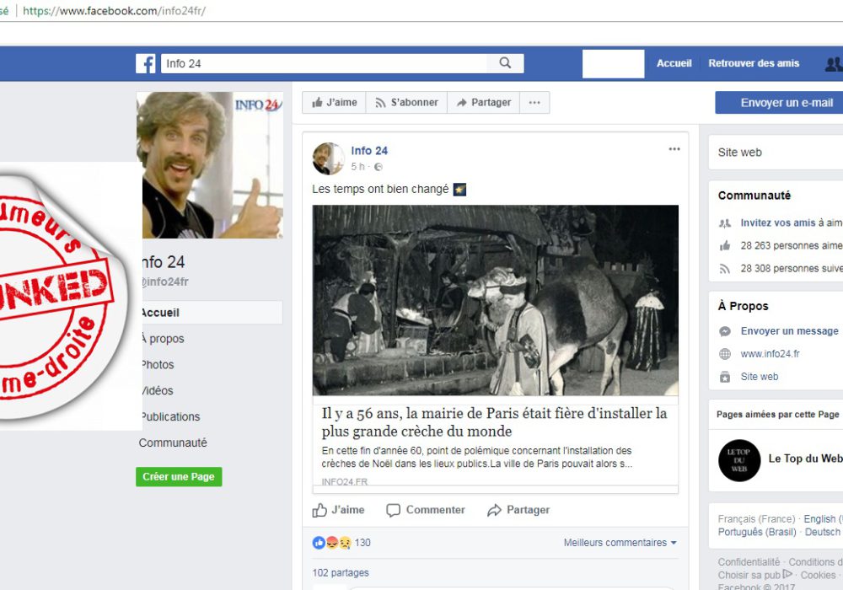
Task: Open Cookies footer link
Action: [x=819, y=576]
